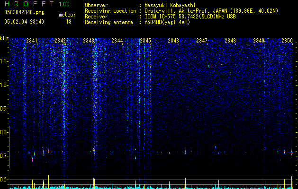This screenshot has width=298, height=189.
Task: Select the 2350 time marker
Action: pyautogui.click(x=287, y=41)
